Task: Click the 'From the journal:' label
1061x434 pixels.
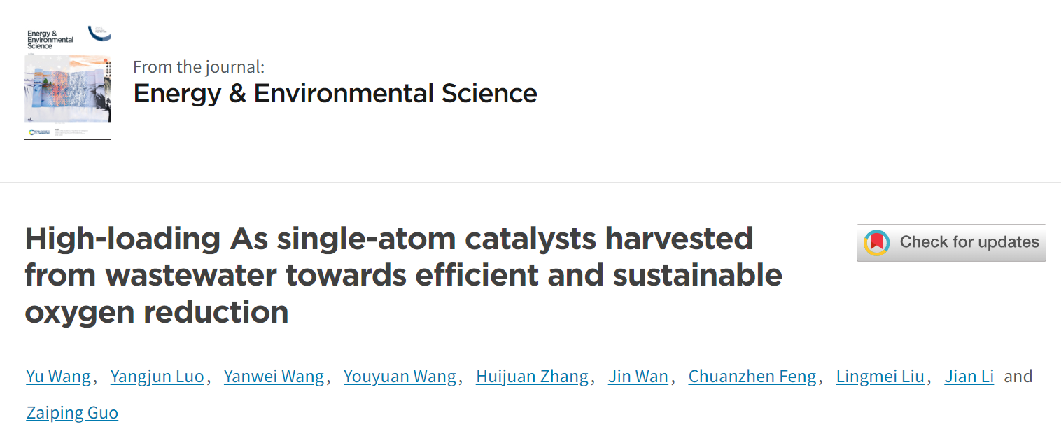Action: pyautogui.click(x=199, y=67)
